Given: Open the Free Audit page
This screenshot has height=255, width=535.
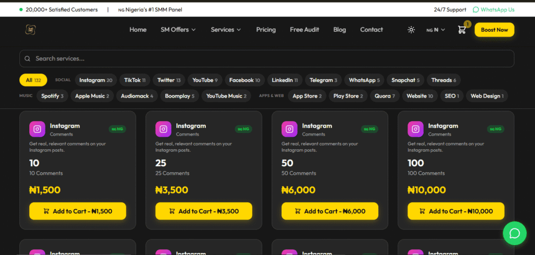Looking at the screenshot, I should (305, 30).
